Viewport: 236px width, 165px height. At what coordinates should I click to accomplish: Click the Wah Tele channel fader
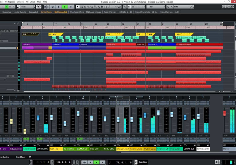[x=51, y=117]
